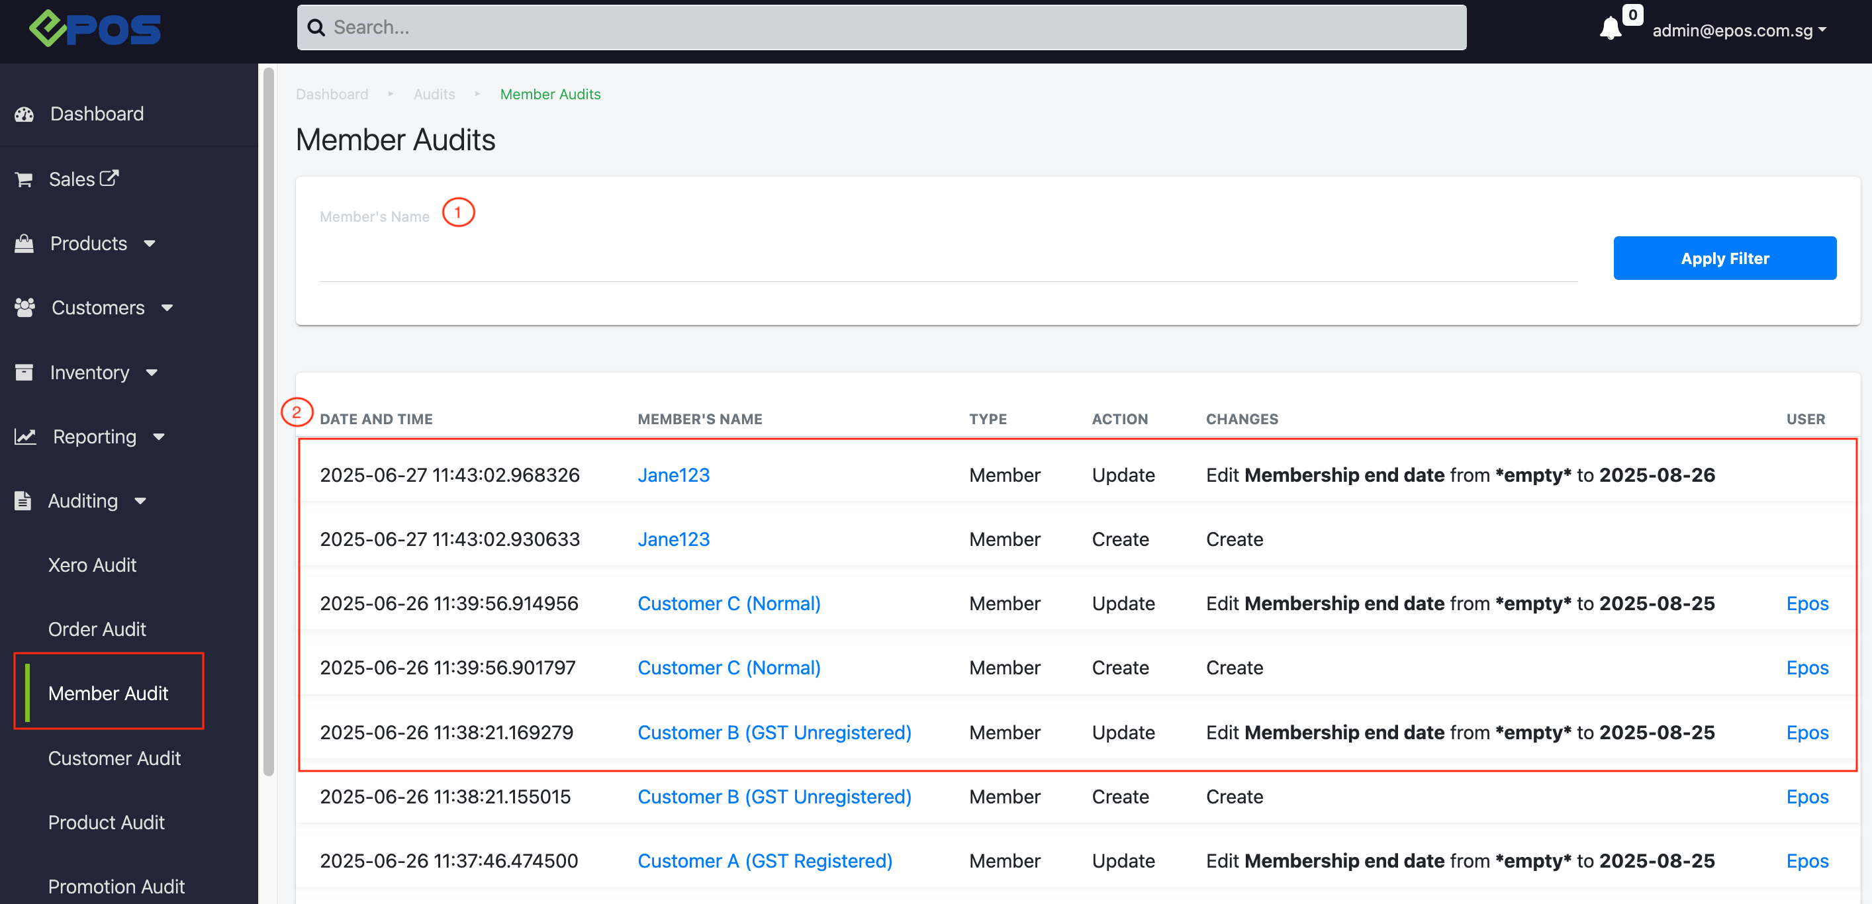Go to Xero Audit page
This screenshot has height=904, width=1872.
point(91,565)
